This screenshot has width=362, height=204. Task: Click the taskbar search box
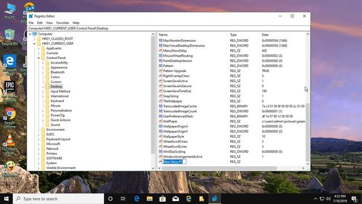pyautogui.click(x=58, y=199)
